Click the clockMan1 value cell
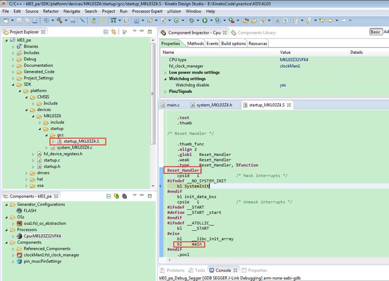Screen dimensions: 389x281 coord(290,66)
